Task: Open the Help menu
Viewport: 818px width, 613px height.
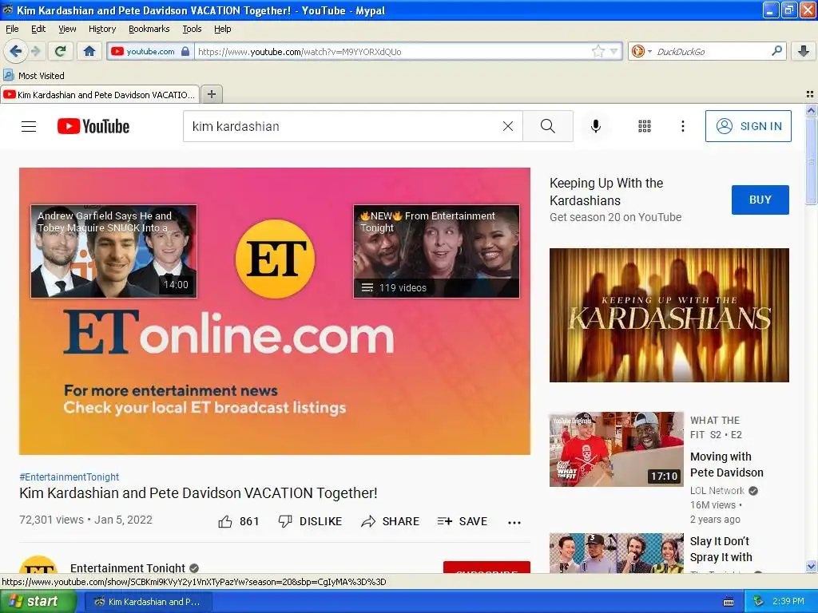Action: (222, 29)
